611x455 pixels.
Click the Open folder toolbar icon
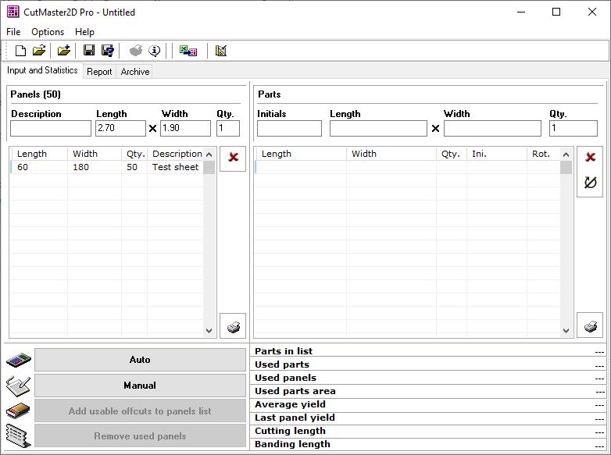(39, 51)
